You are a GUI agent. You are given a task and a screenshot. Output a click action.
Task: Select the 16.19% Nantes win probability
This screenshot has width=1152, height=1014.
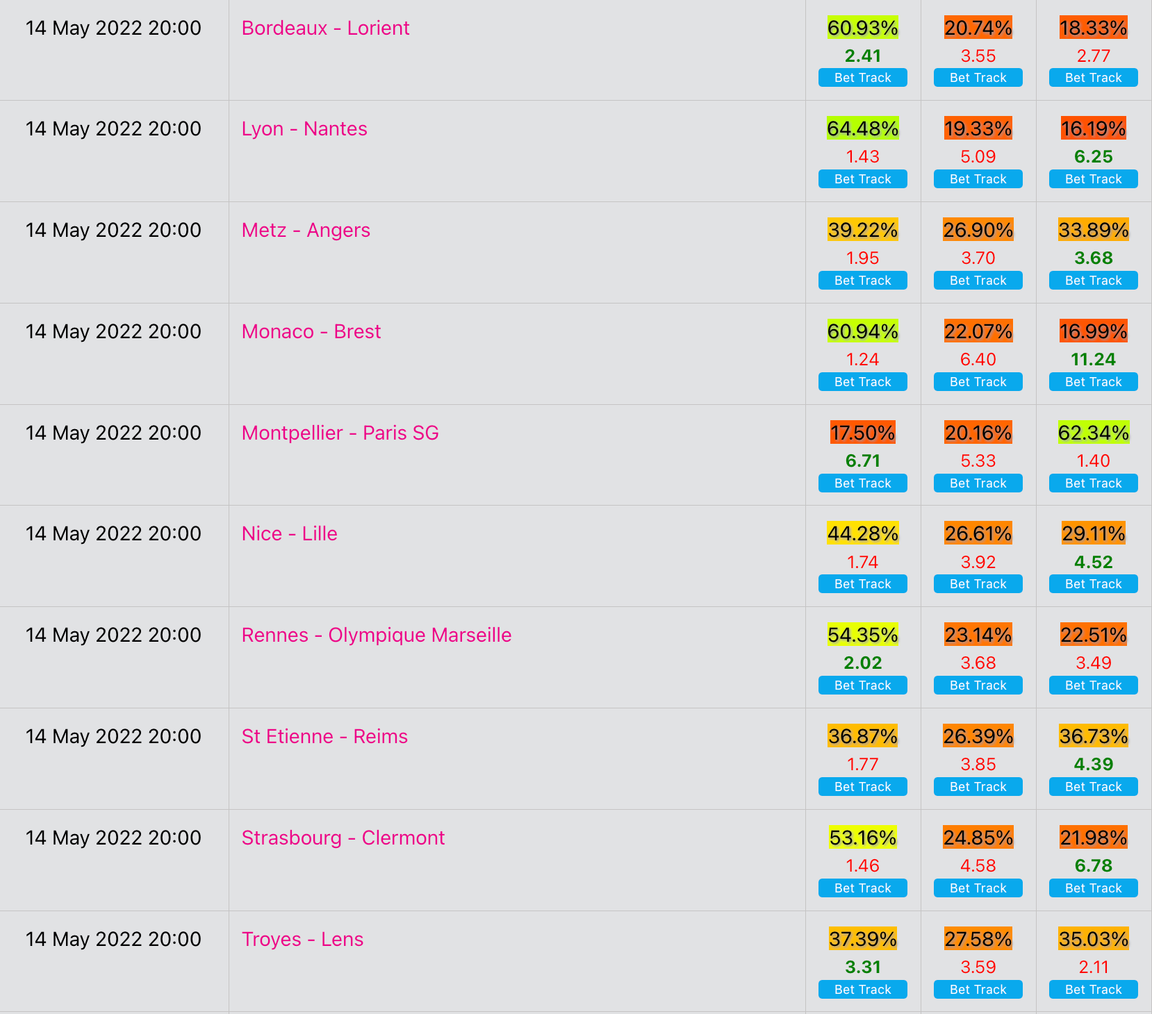coord(1094,128)
